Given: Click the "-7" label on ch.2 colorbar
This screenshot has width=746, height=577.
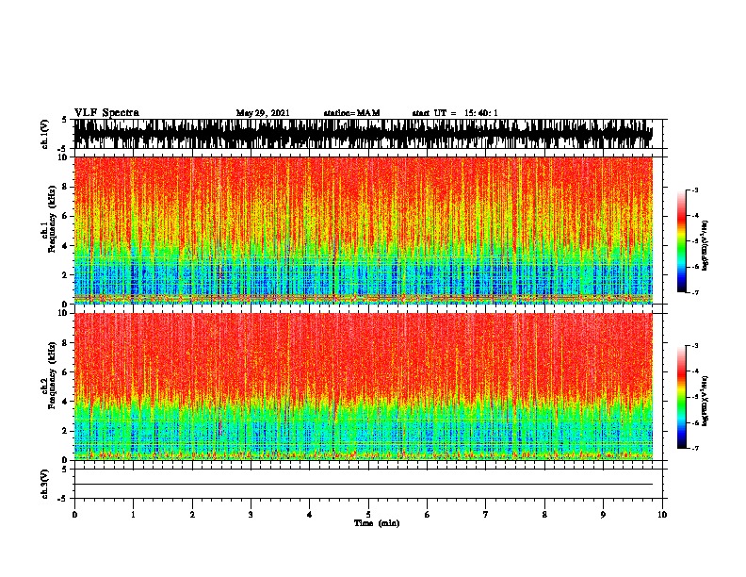Looking at the screenshot, I should (695, 448).
